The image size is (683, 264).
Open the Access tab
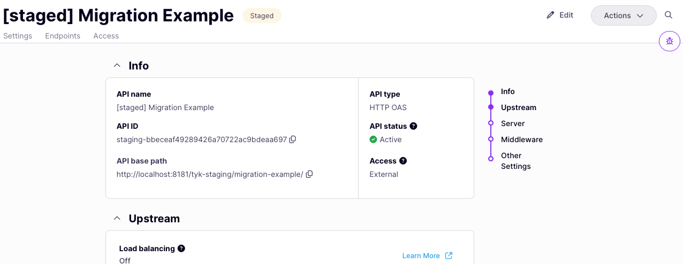pyautogui.click(x=106, y=36)
